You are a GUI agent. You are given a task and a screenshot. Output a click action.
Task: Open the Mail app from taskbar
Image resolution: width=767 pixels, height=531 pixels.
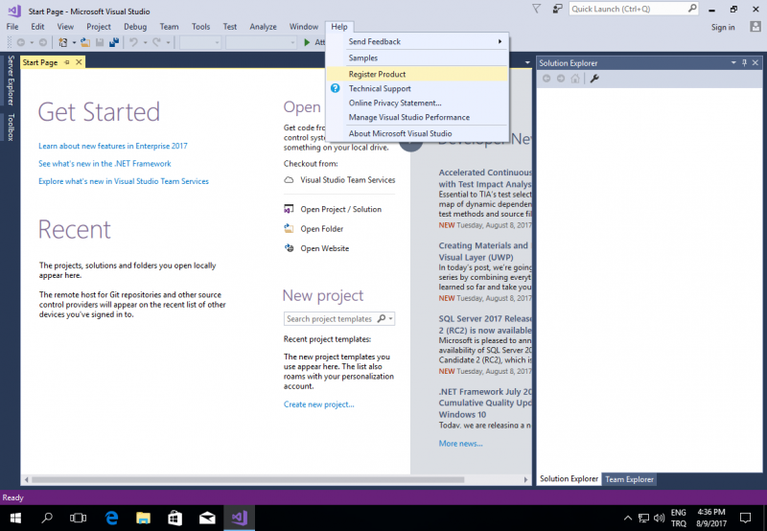[207, 518]
